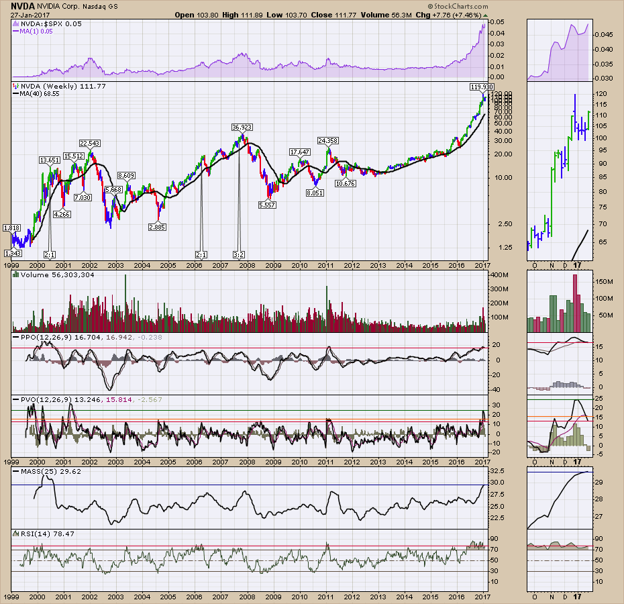
Task: Click the NVDA (Weekly) 111.77 legend label
Action: (63, 87)
